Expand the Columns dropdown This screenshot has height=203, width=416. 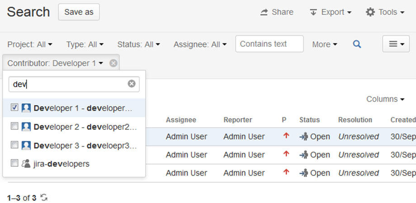coord(385,99)
